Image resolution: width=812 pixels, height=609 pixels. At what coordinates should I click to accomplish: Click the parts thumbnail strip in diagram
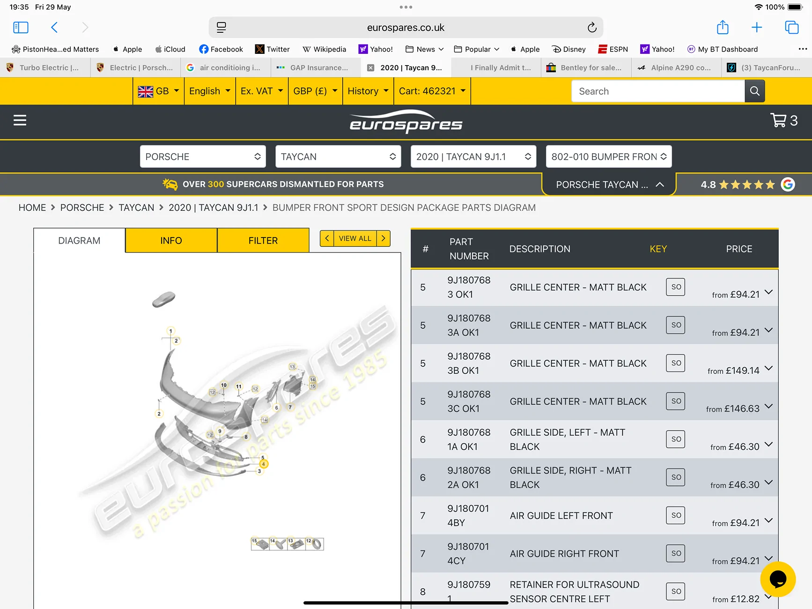pos(288,544)
